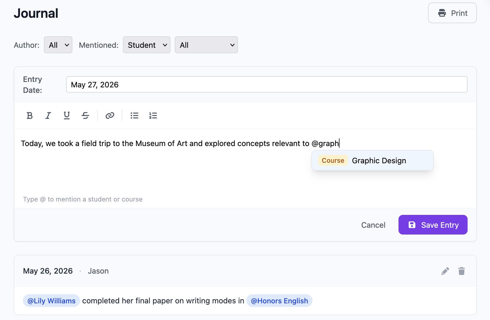
Task: Open the Mentioned type dropdown showing Student
Action: [147, 45]
